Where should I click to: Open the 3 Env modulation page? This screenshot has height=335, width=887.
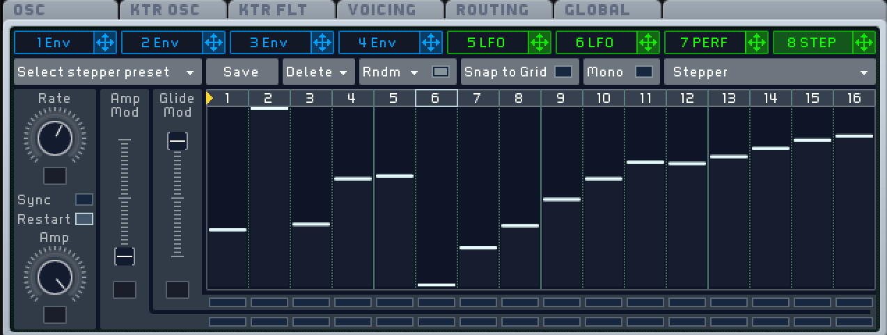click(x=271, y=42)
